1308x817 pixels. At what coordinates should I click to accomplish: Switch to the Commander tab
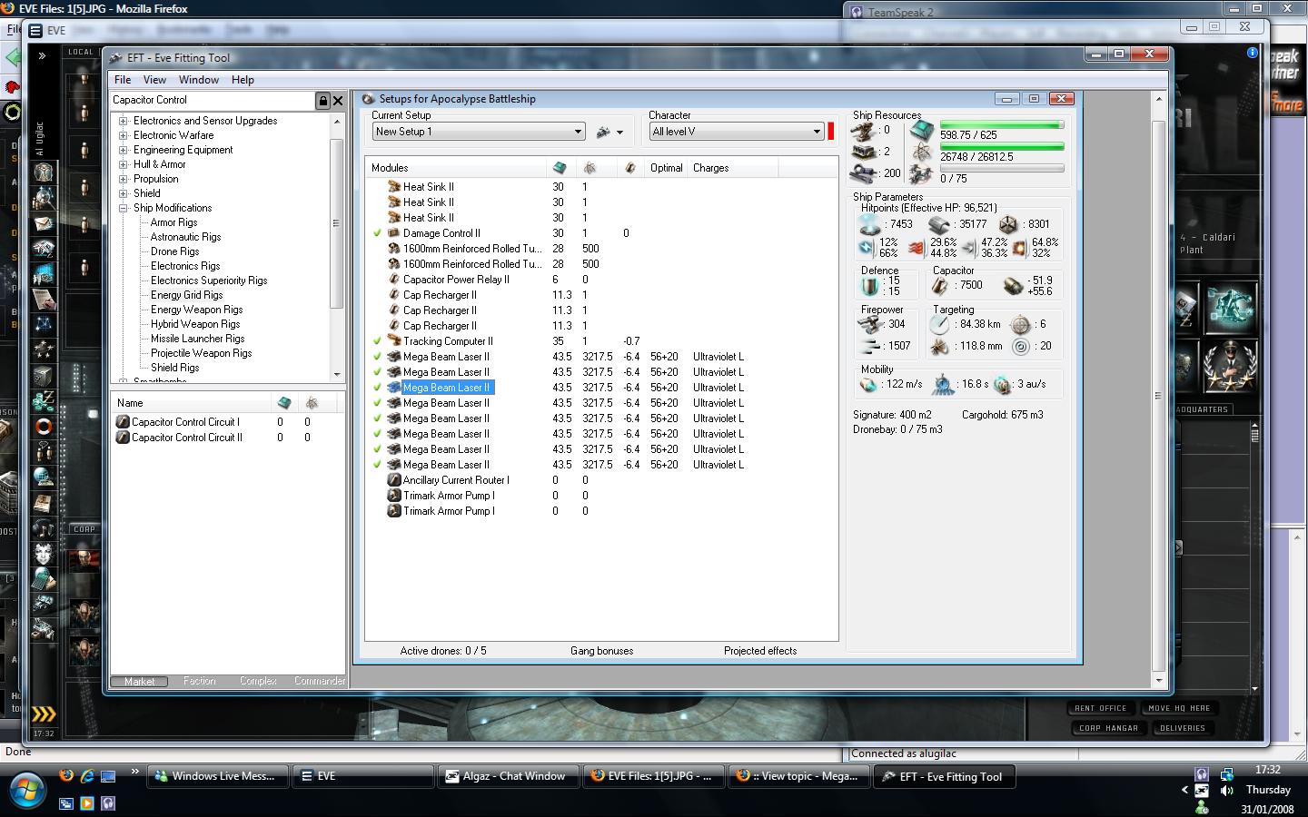pyautogui.click(x=319, y=681)
